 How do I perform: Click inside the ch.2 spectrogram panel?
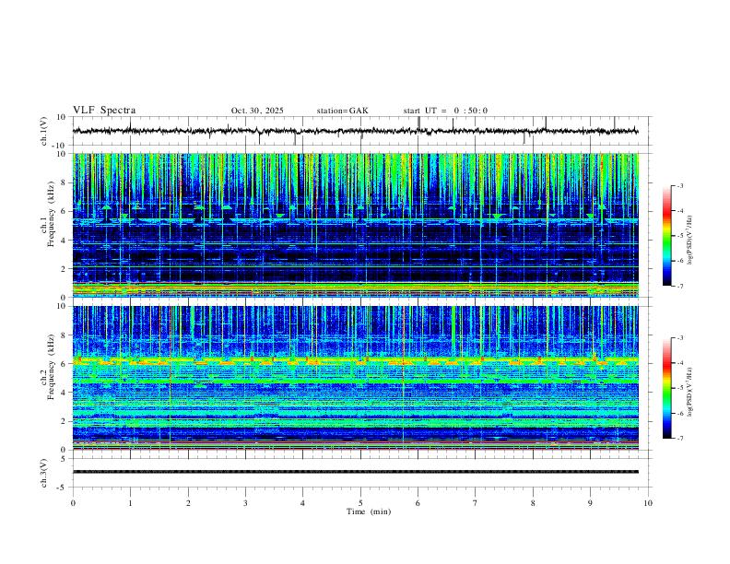pyautogui.click(x=355, y=378)
